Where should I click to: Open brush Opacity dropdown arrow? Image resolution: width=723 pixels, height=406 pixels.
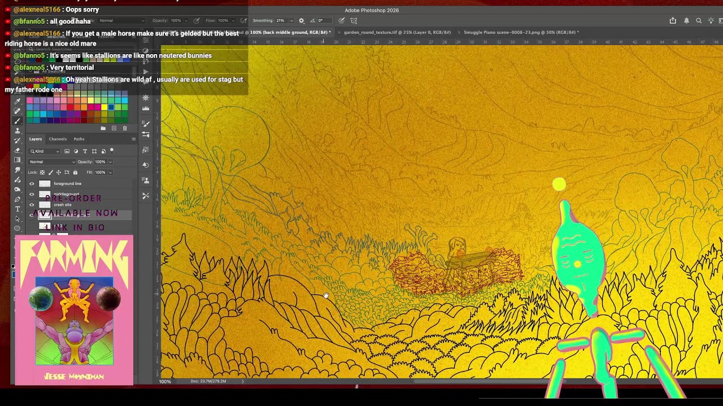click(186, 20)
